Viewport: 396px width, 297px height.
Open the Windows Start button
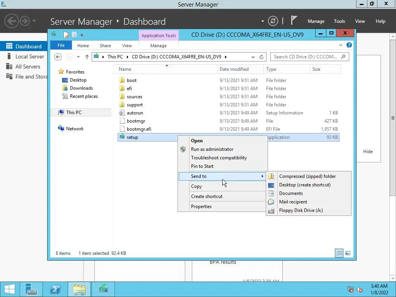point(10,289)
